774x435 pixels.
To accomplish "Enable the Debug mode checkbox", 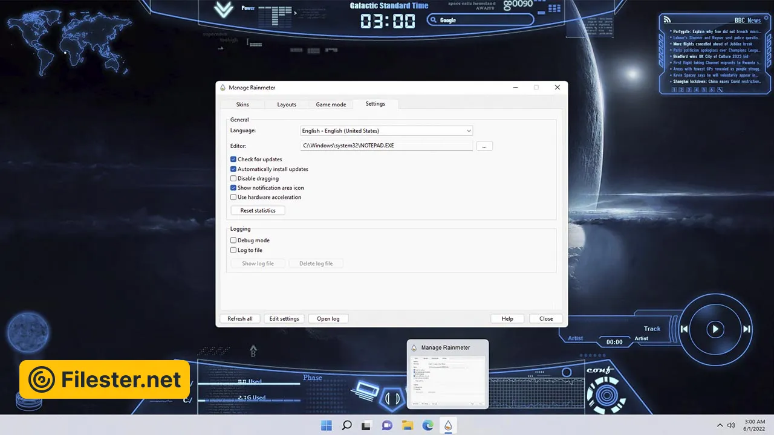I will [x=233, y=240].
